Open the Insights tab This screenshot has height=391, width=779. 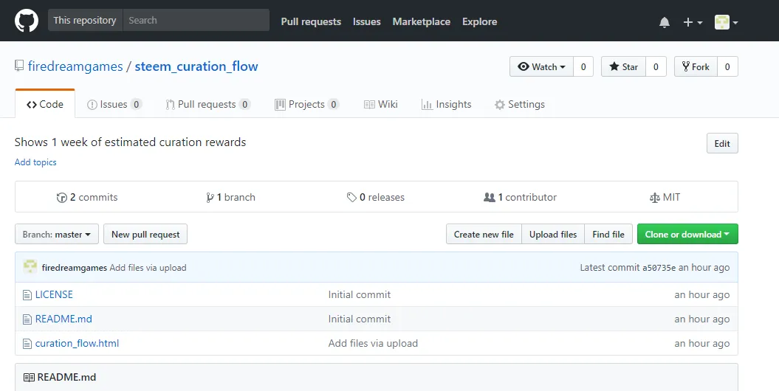[446, 104]
